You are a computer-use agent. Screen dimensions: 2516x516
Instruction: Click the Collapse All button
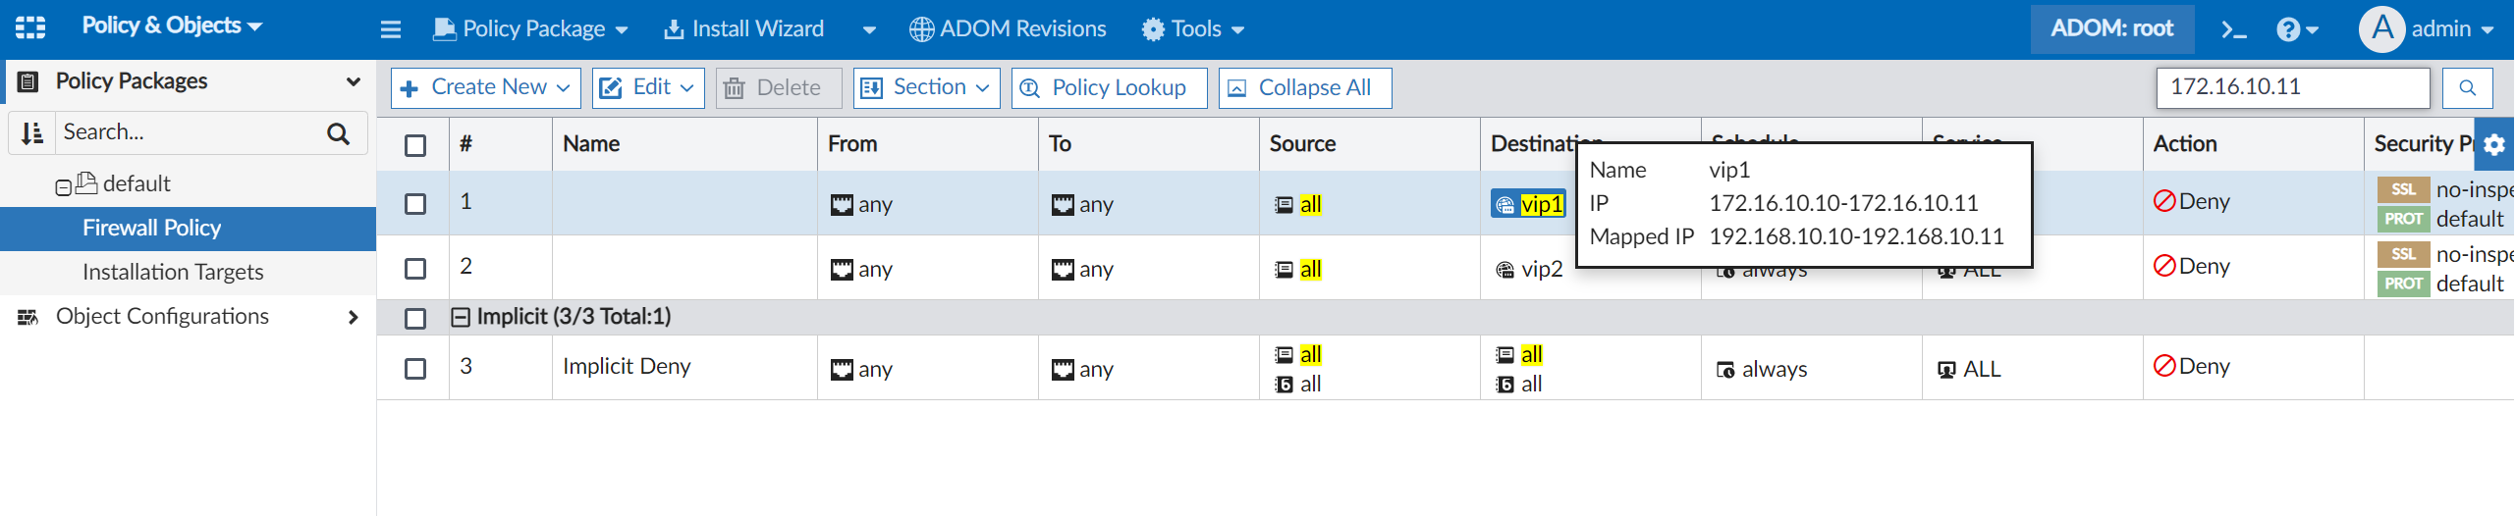[1304, 88]
